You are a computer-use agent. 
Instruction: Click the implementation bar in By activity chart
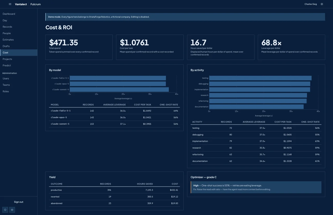coord(260,90)
